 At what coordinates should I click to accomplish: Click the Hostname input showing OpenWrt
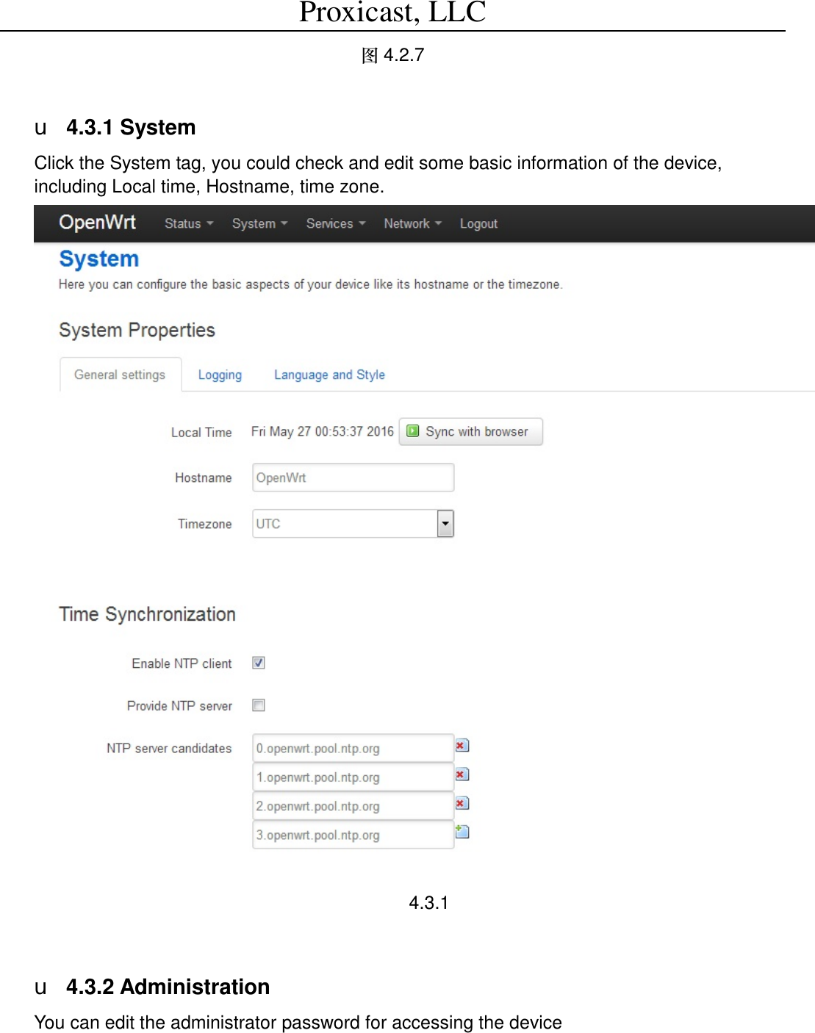(x=353, y=477)
